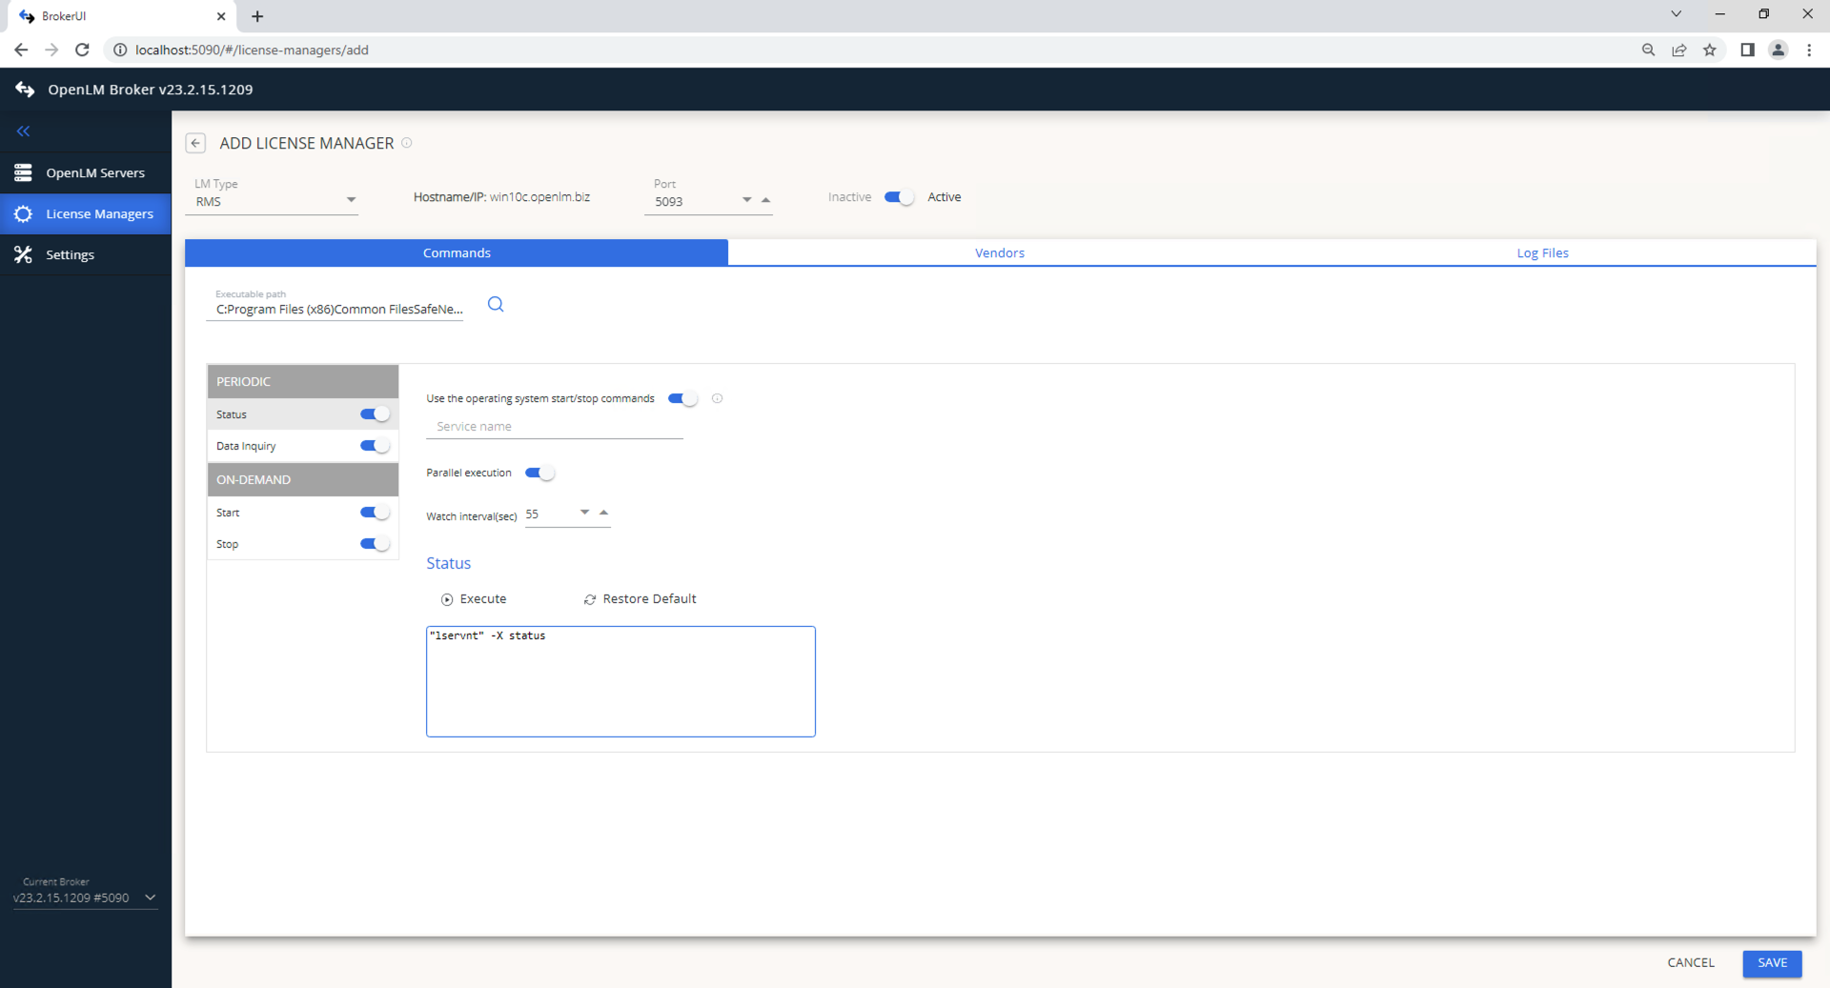Bookmark this page with the star icon
The width and height of the screenshot is (1830, 988).
(x=1710, y=50)
